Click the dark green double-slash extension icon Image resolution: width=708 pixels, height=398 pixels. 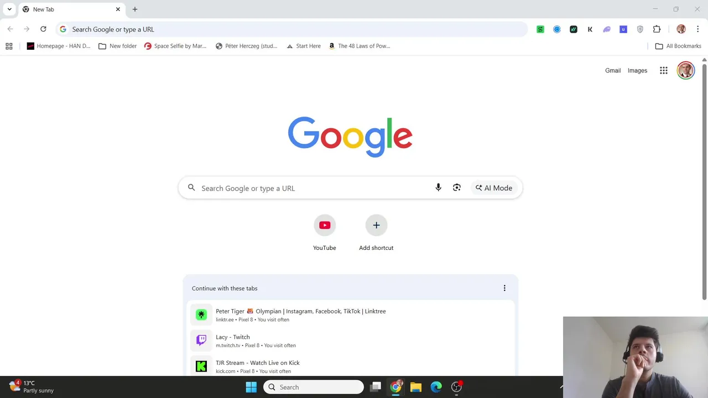pyautogui.click(x=574, y=29)
